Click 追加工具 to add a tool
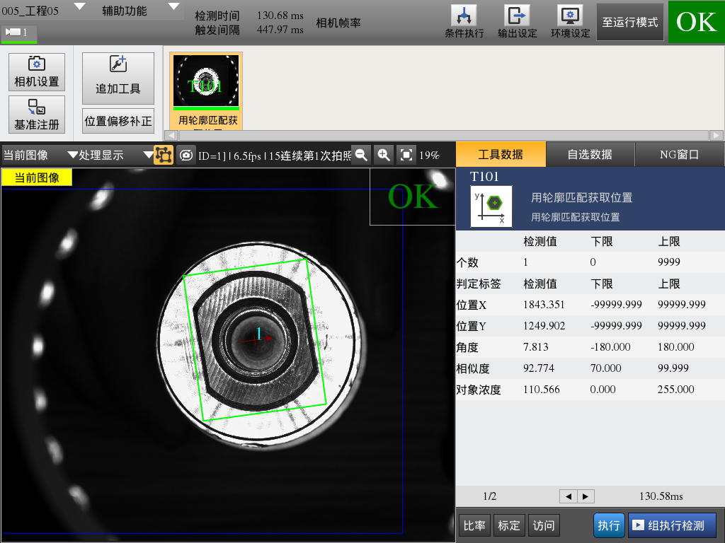The height and width of the screenshot is (543, 725). [x=118, y=78]
